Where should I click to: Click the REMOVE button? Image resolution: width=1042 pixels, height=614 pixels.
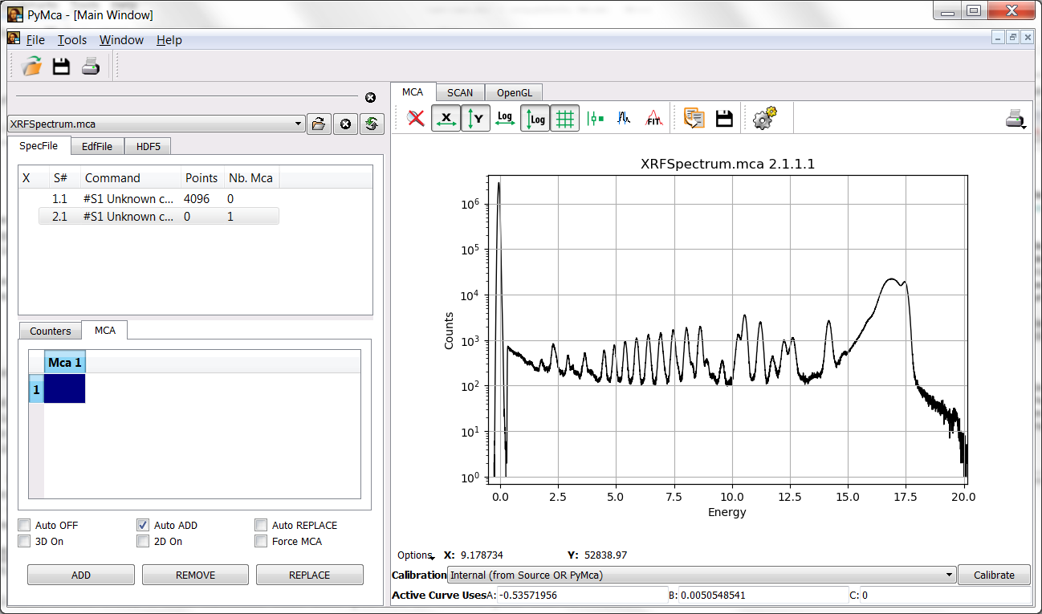[x=195, y=574]
